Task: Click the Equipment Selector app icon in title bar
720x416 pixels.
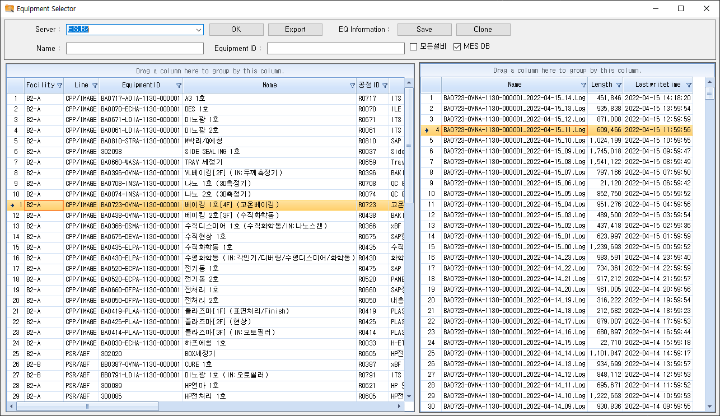Action: pyautogui.click(x=9, y=9)
